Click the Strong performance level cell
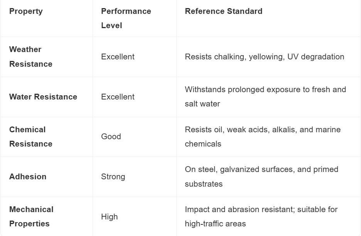Image resolution: width=361 pixels, height=236 pixels. [113, 177]
